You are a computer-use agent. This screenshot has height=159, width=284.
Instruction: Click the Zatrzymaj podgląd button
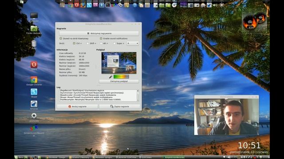coord(119,81)
